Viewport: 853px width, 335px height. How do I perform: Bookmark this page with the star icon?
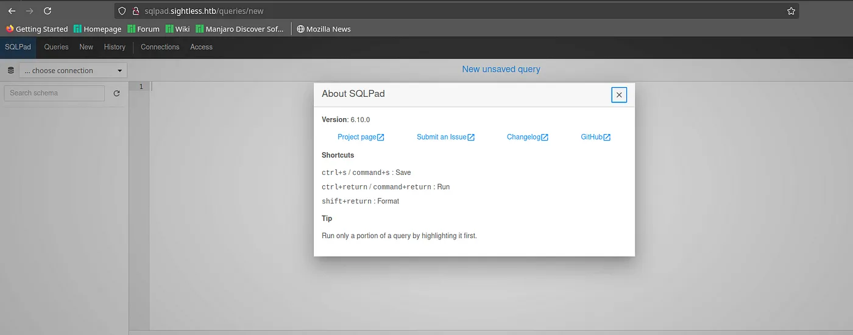point(791,11)
